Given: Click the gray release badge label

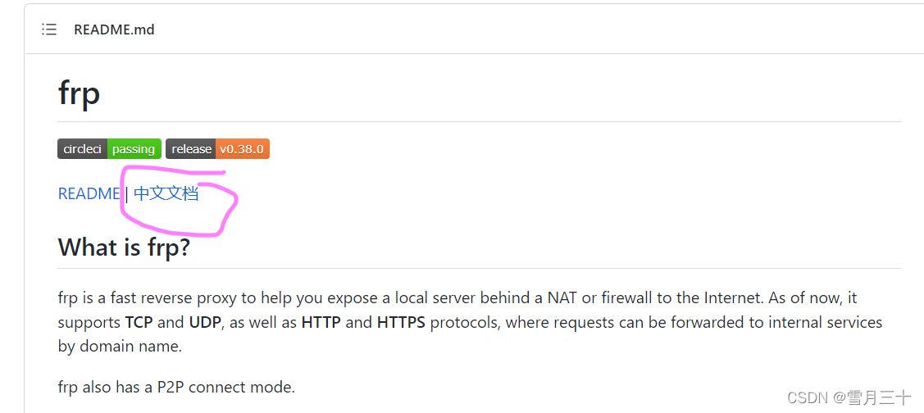Looking at the screenshot, I should [x=191, y=149].
